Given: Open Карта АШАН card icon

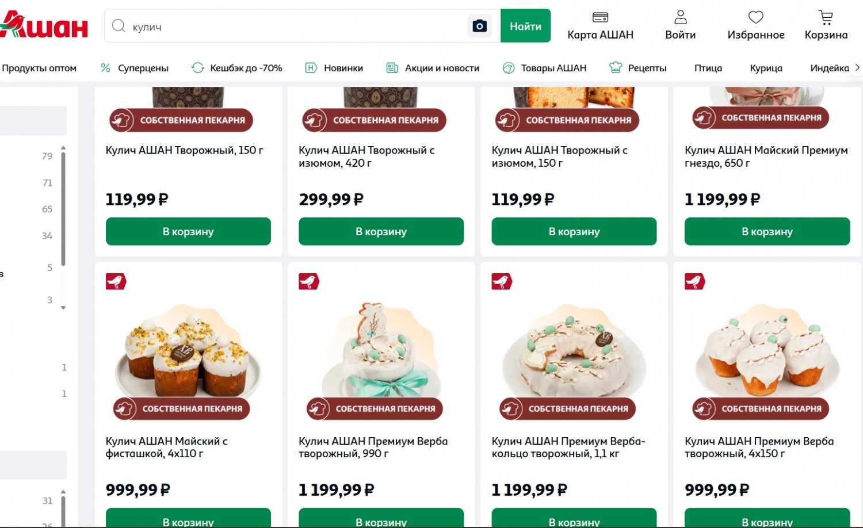Looking at the screenshot, I should click(600, 18).
